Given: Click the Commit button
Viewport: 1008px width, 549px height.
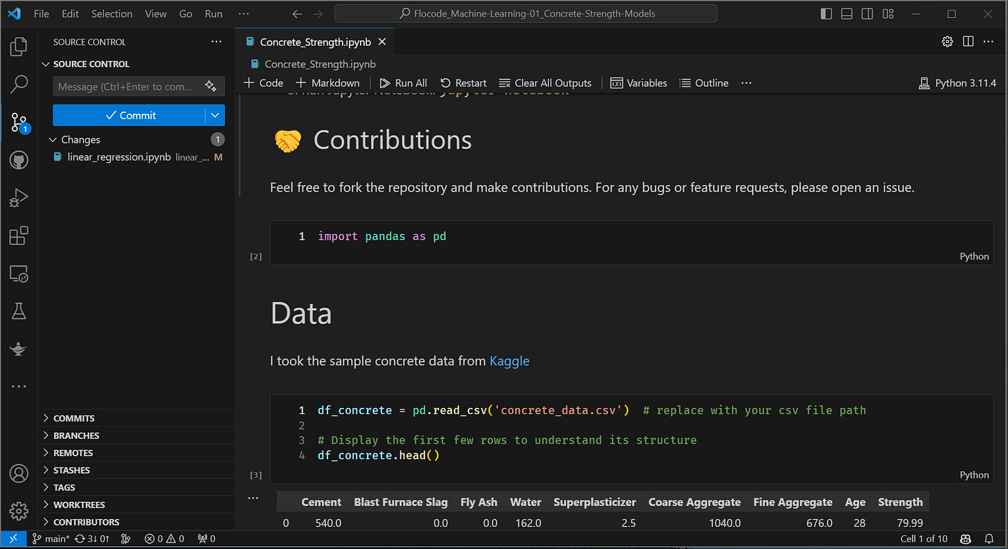Looking at the screenshot, I should pos(129,116).
